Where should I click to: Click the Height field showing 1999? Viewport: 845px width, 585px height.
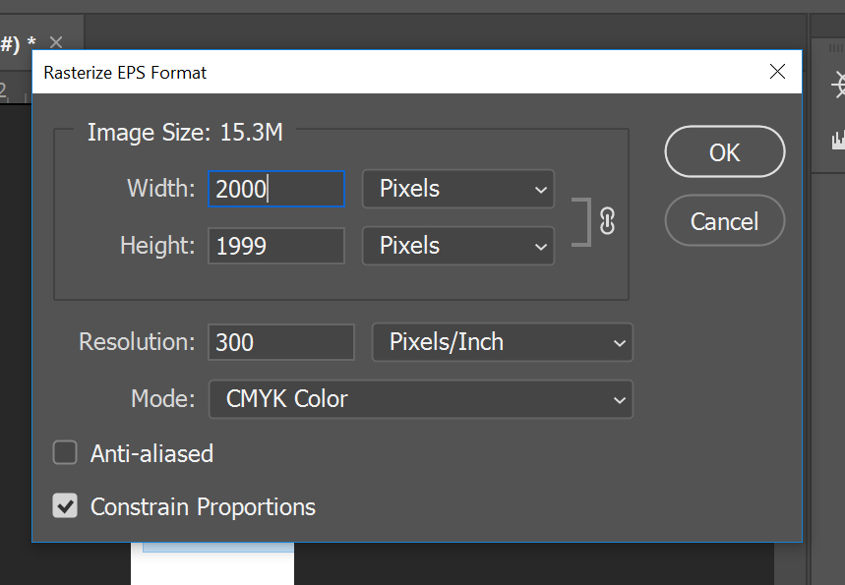pos(276,246)
